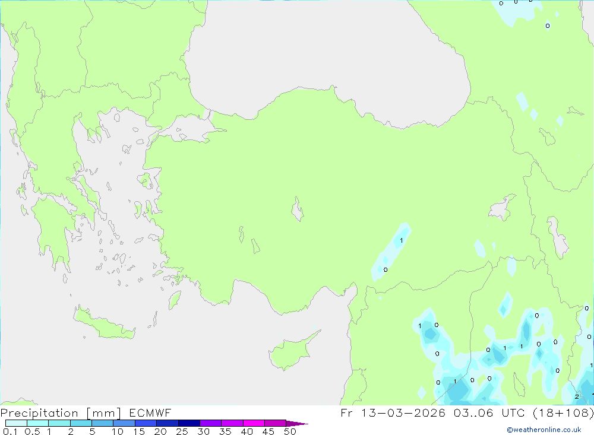
Task: Click the weatheronline.co.uk copyright text
Action: coord(544,430)
